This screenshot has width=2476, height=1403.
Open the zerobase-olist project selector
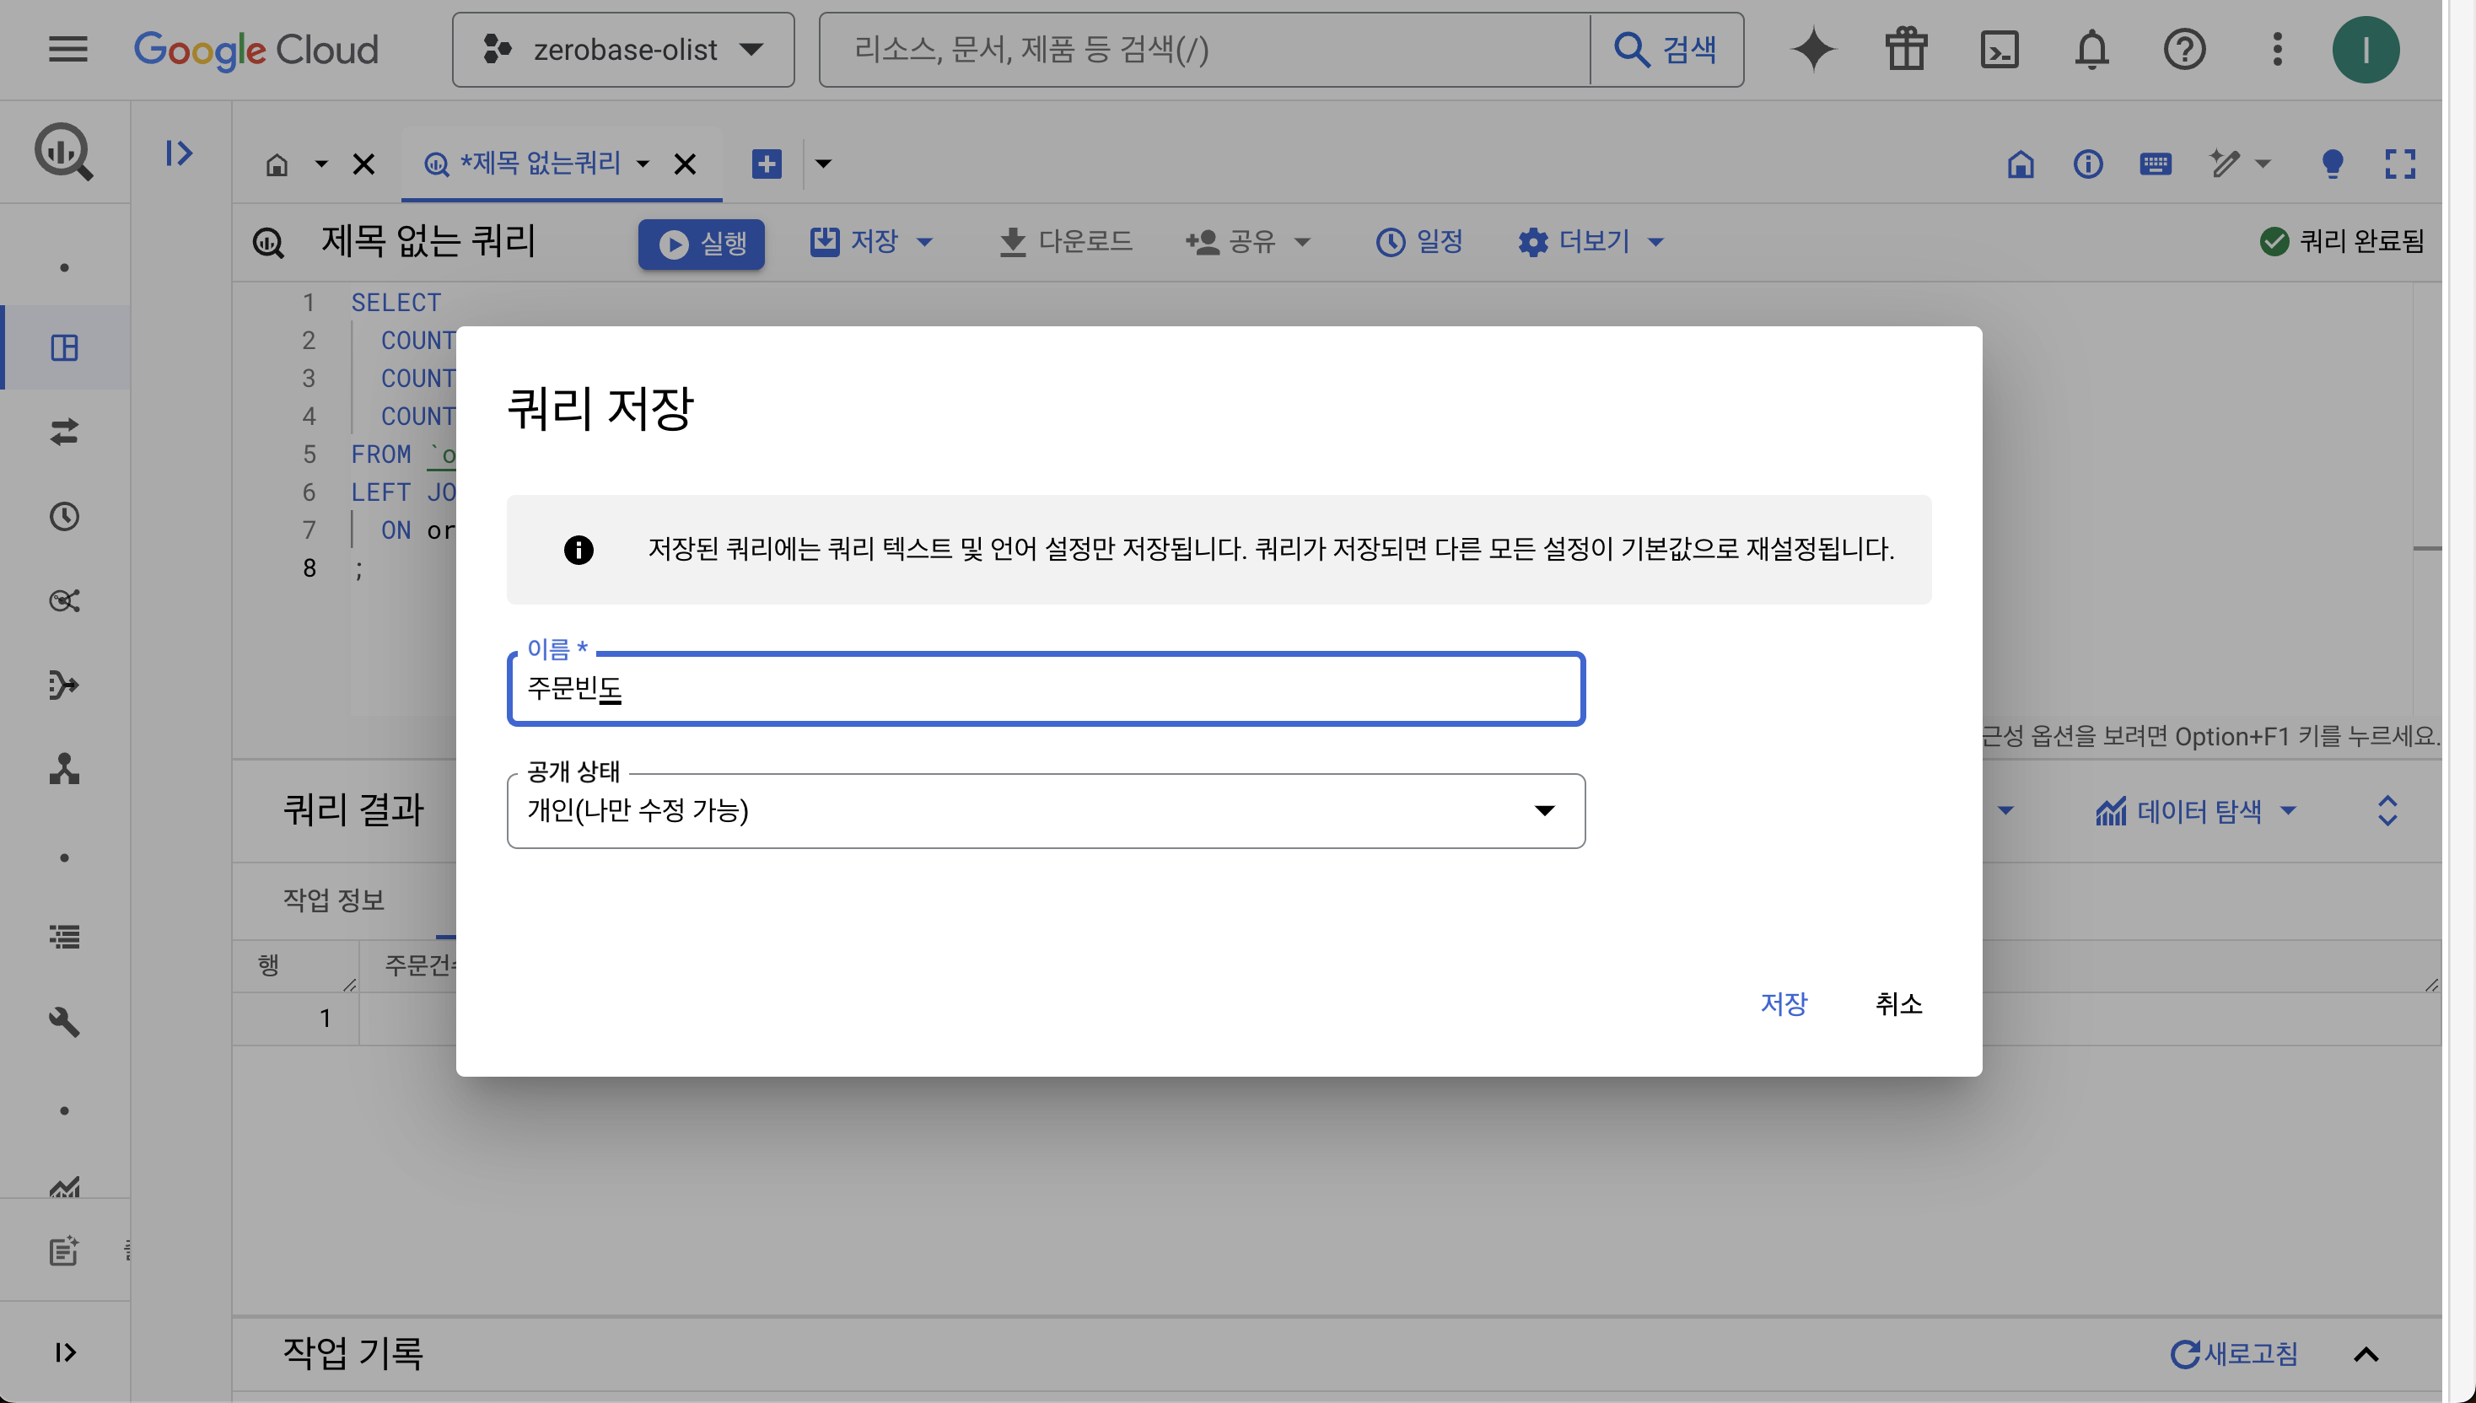point(623,49)
